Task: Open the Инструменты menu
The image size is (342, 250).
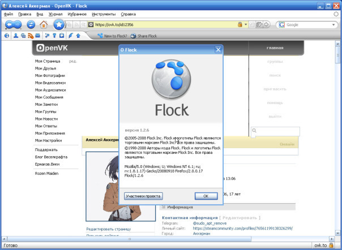Action: click(x=104, y=14)
